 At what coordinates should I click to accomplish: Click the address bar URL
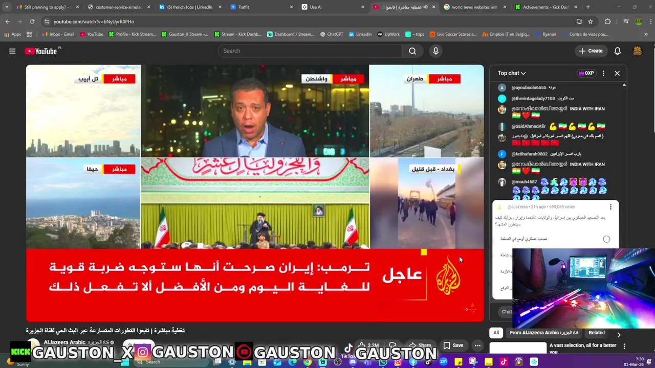click(x=94, y=21)
